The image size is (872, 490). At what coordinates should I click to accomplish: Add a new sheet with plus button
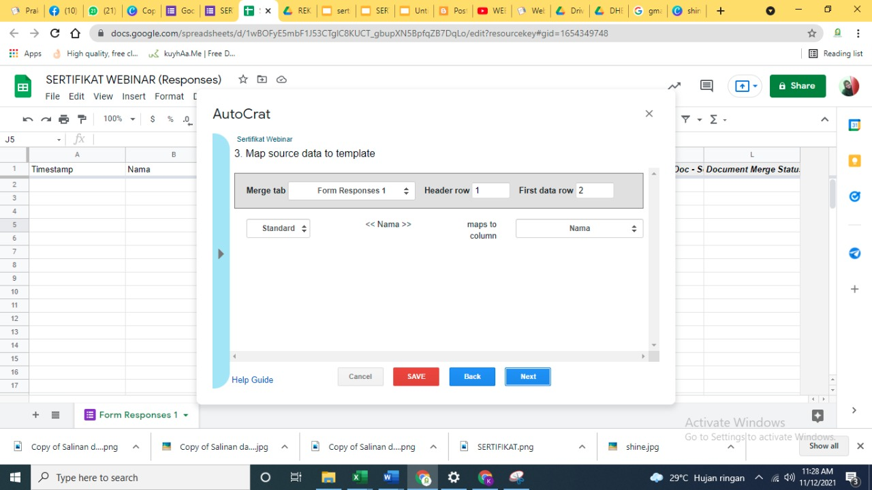coord(35,414)
